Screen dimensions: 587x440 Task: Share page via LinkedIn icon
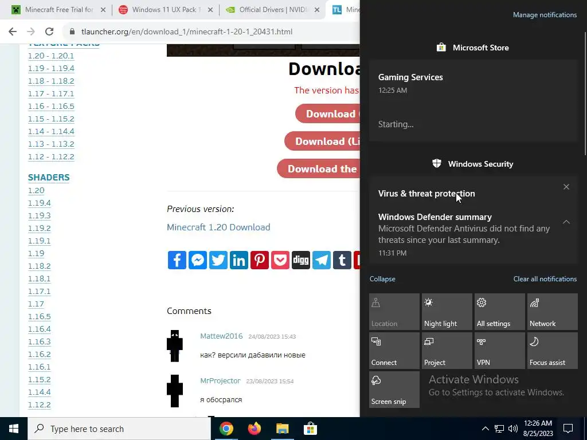pyautogui.click(x=238, y=260)
